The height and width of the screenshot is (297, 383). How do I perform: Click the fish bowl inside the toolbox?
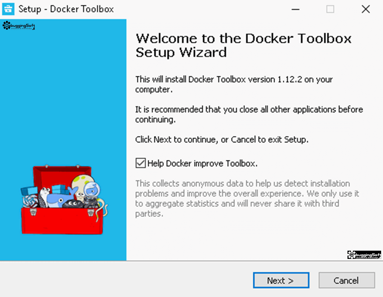[x=92, y=190]
